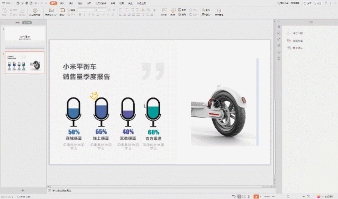This screenshot has width=338, height=199.
Task: Open the font color button
Action: coord(98,15)
